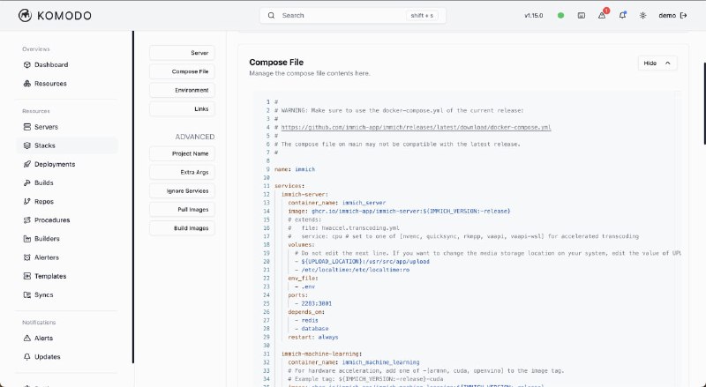This screenshot has width=706, height=387.
Task: Toggle light/dark theme sun icon
Action: click(643, 15)
